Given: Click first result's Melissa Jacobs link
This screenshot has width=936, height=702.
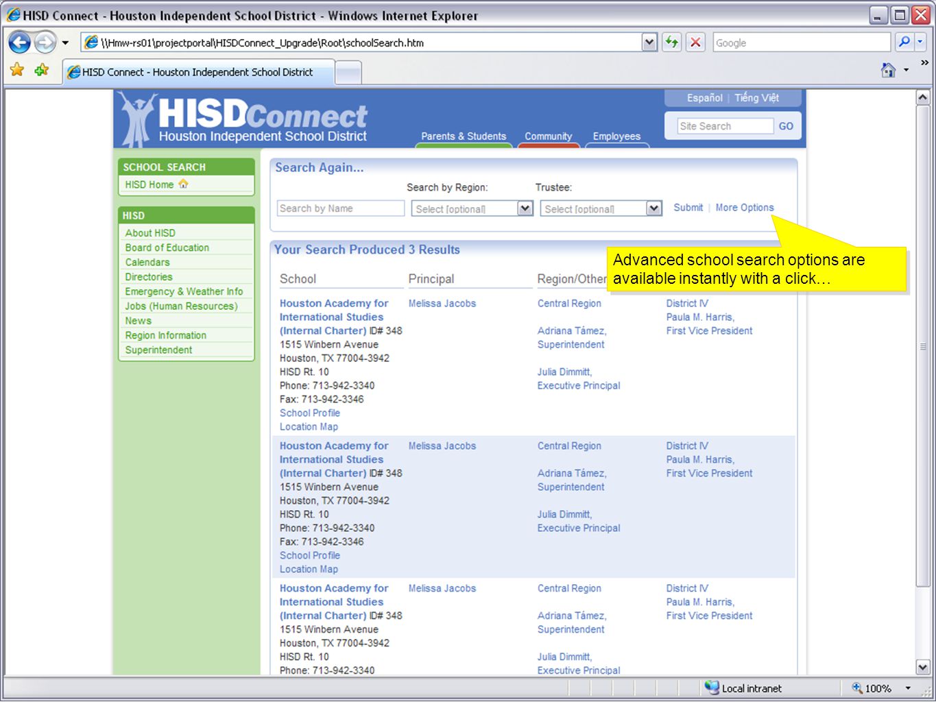Looking at the screenshot, I should (x=442, y=303).
